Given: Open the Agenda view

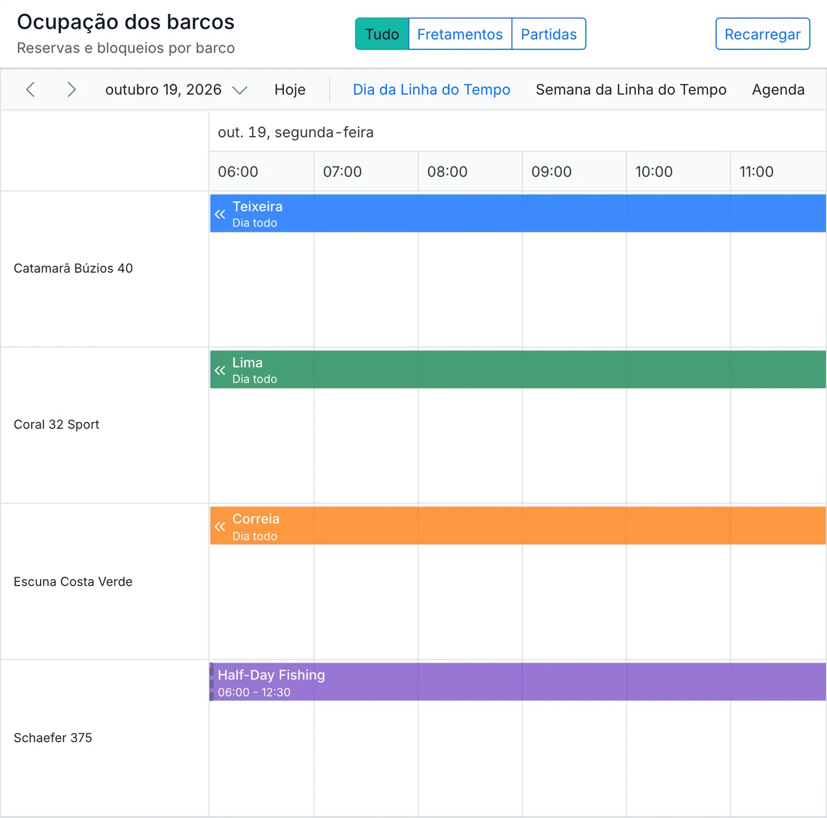Looking at the screenshot, I should [778, 90].
